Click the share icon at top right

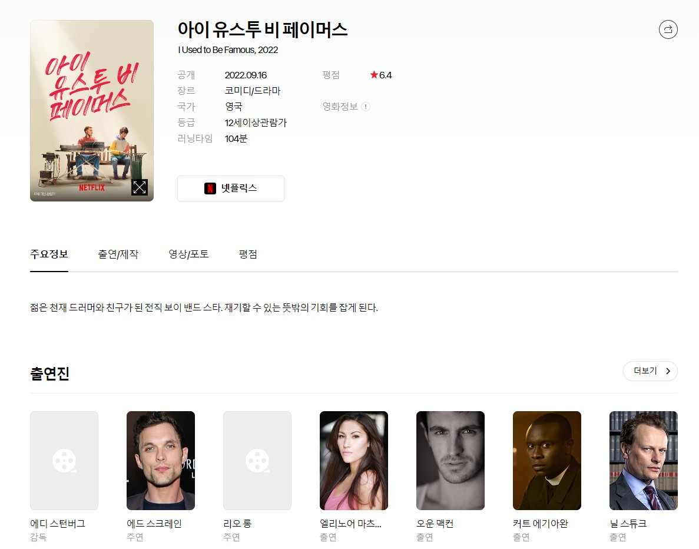[668, 29]
